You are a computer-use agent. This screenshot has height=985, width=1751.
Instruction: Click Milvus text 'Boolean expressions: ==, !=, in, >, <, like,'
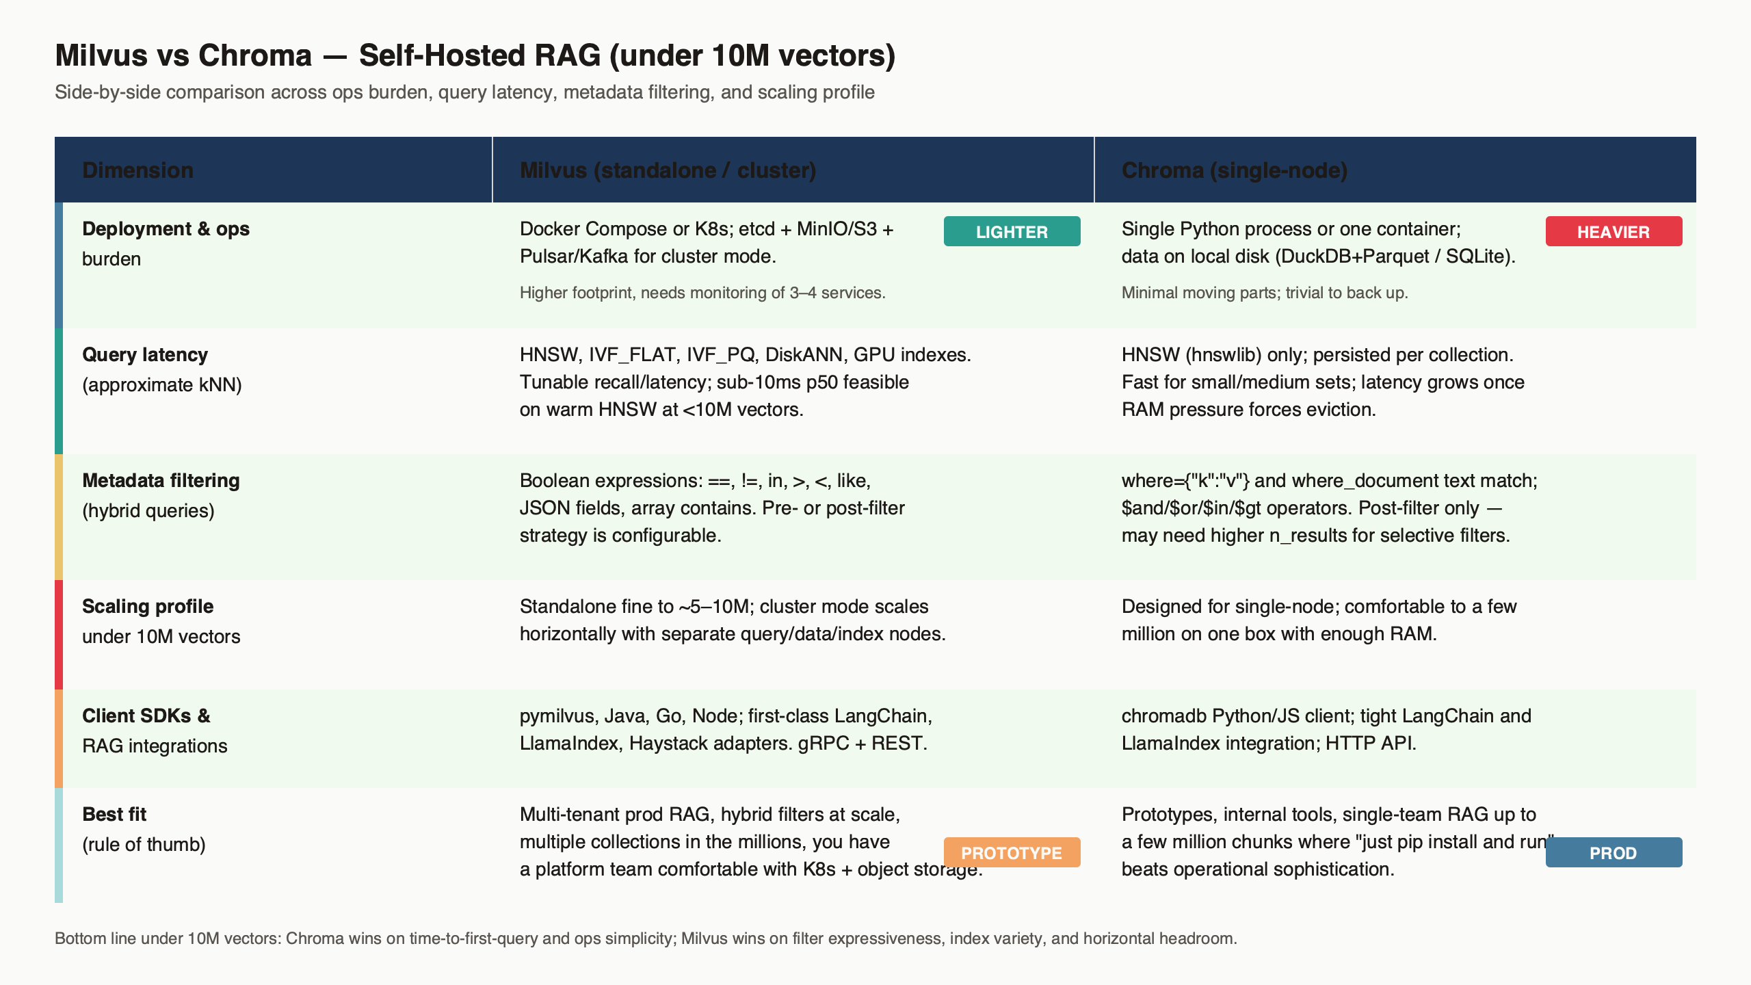point(695,480)
